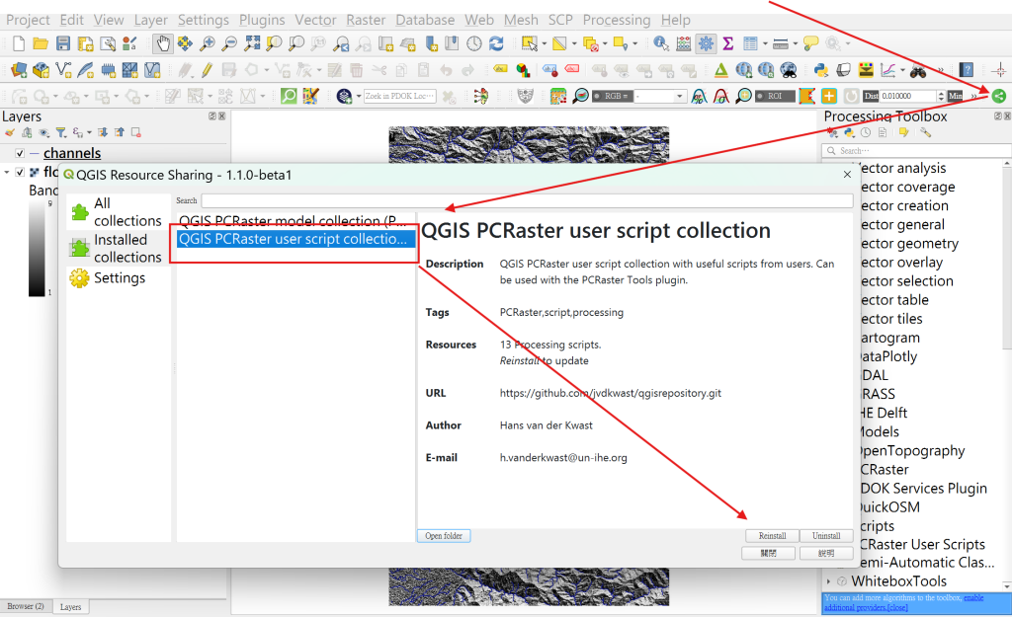
Task: Click the Temporal Controller clock icon
Action: click(474, 43)
